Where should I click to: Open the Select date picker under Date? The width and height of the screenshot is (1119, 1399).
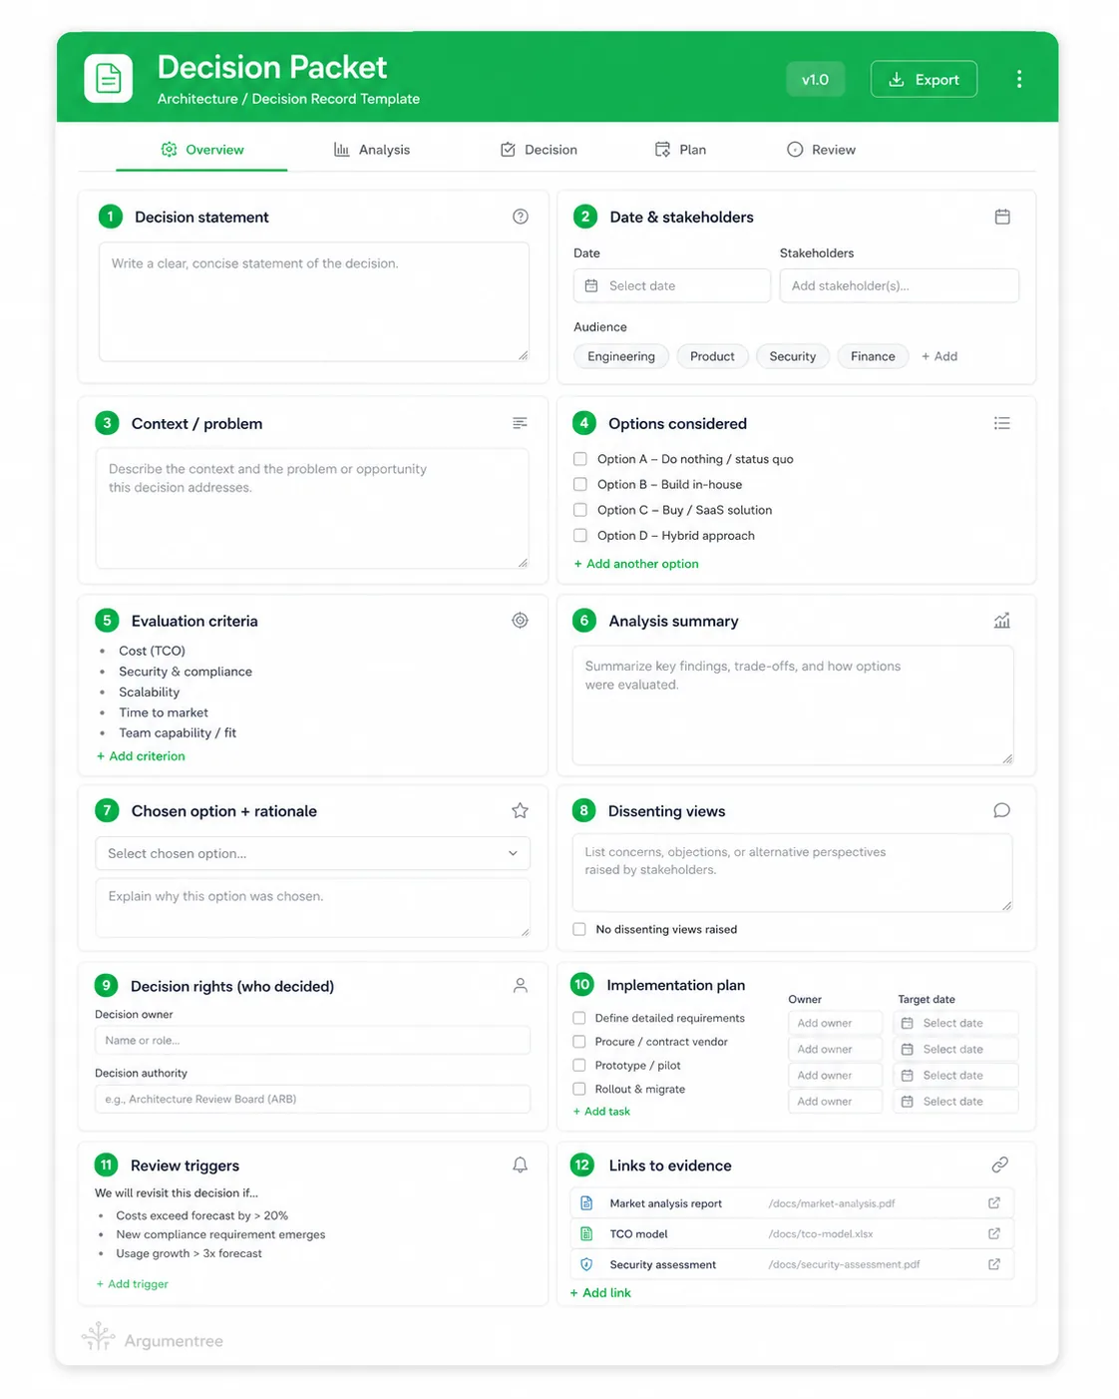[671, 285]
